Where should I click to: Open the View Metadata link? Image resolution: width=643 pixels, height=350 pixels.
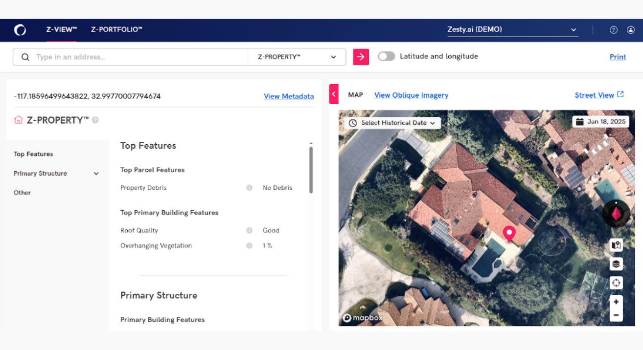tap(289, 96)
